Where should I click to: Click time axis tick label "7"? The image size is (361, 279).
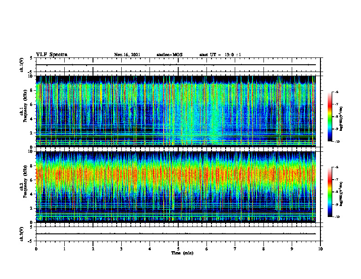235,249
